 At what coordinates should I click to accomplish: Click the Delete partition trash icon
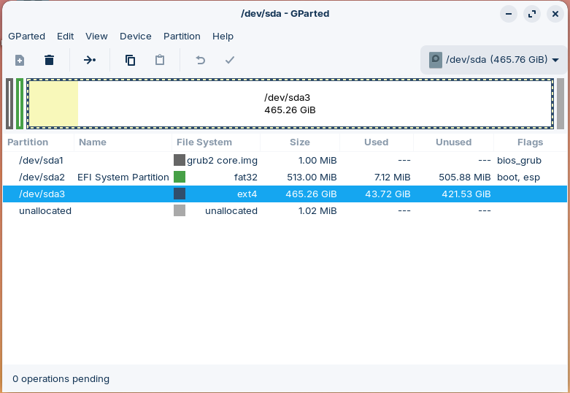[x=49, y=60]
